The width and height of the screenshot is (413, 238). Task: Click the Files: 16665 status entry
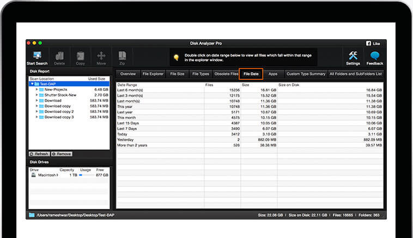tap(343, 215)
